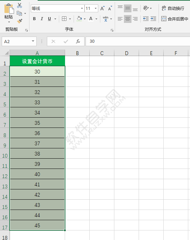Click the 自动换行 wrap text button

(173, 8)
